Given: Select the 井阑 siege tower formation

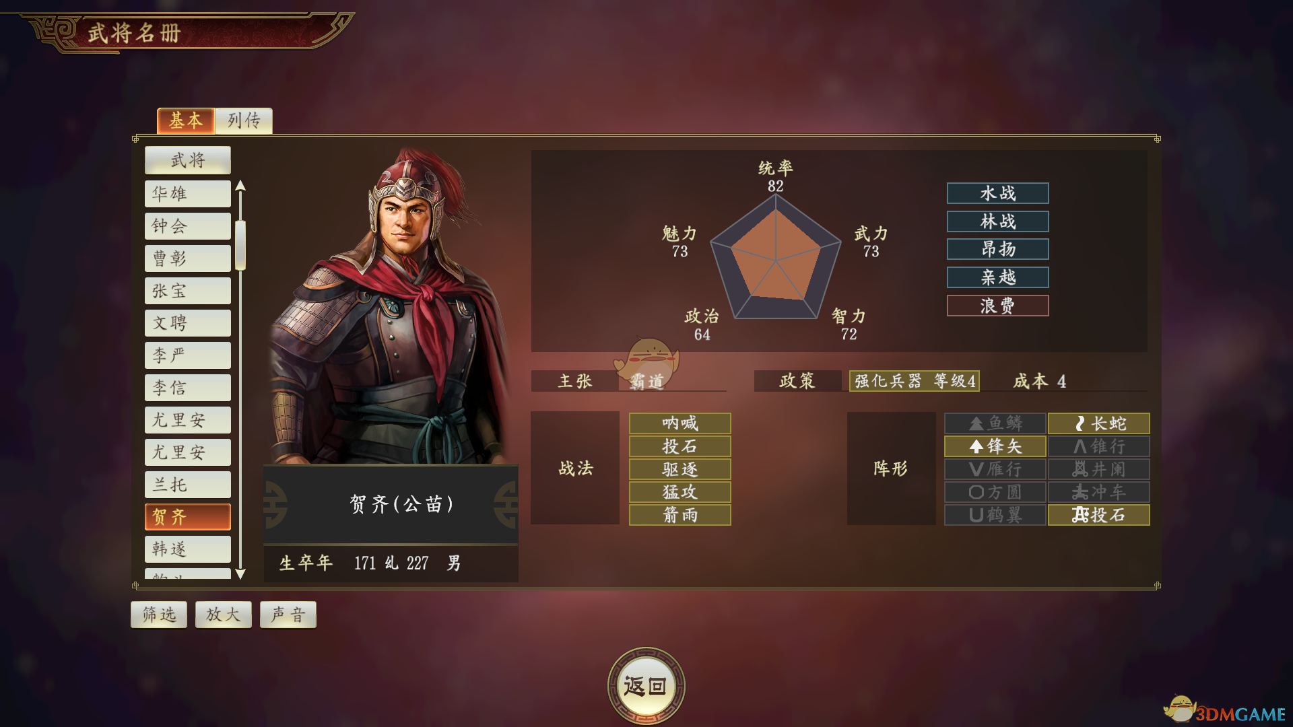Looking at the screenshot, I should [1099, 469].
